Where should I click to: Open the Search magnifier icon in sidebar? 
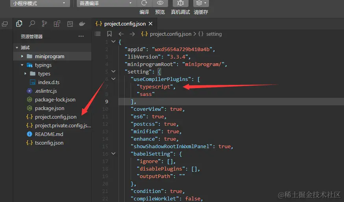[x=32, y=24]
